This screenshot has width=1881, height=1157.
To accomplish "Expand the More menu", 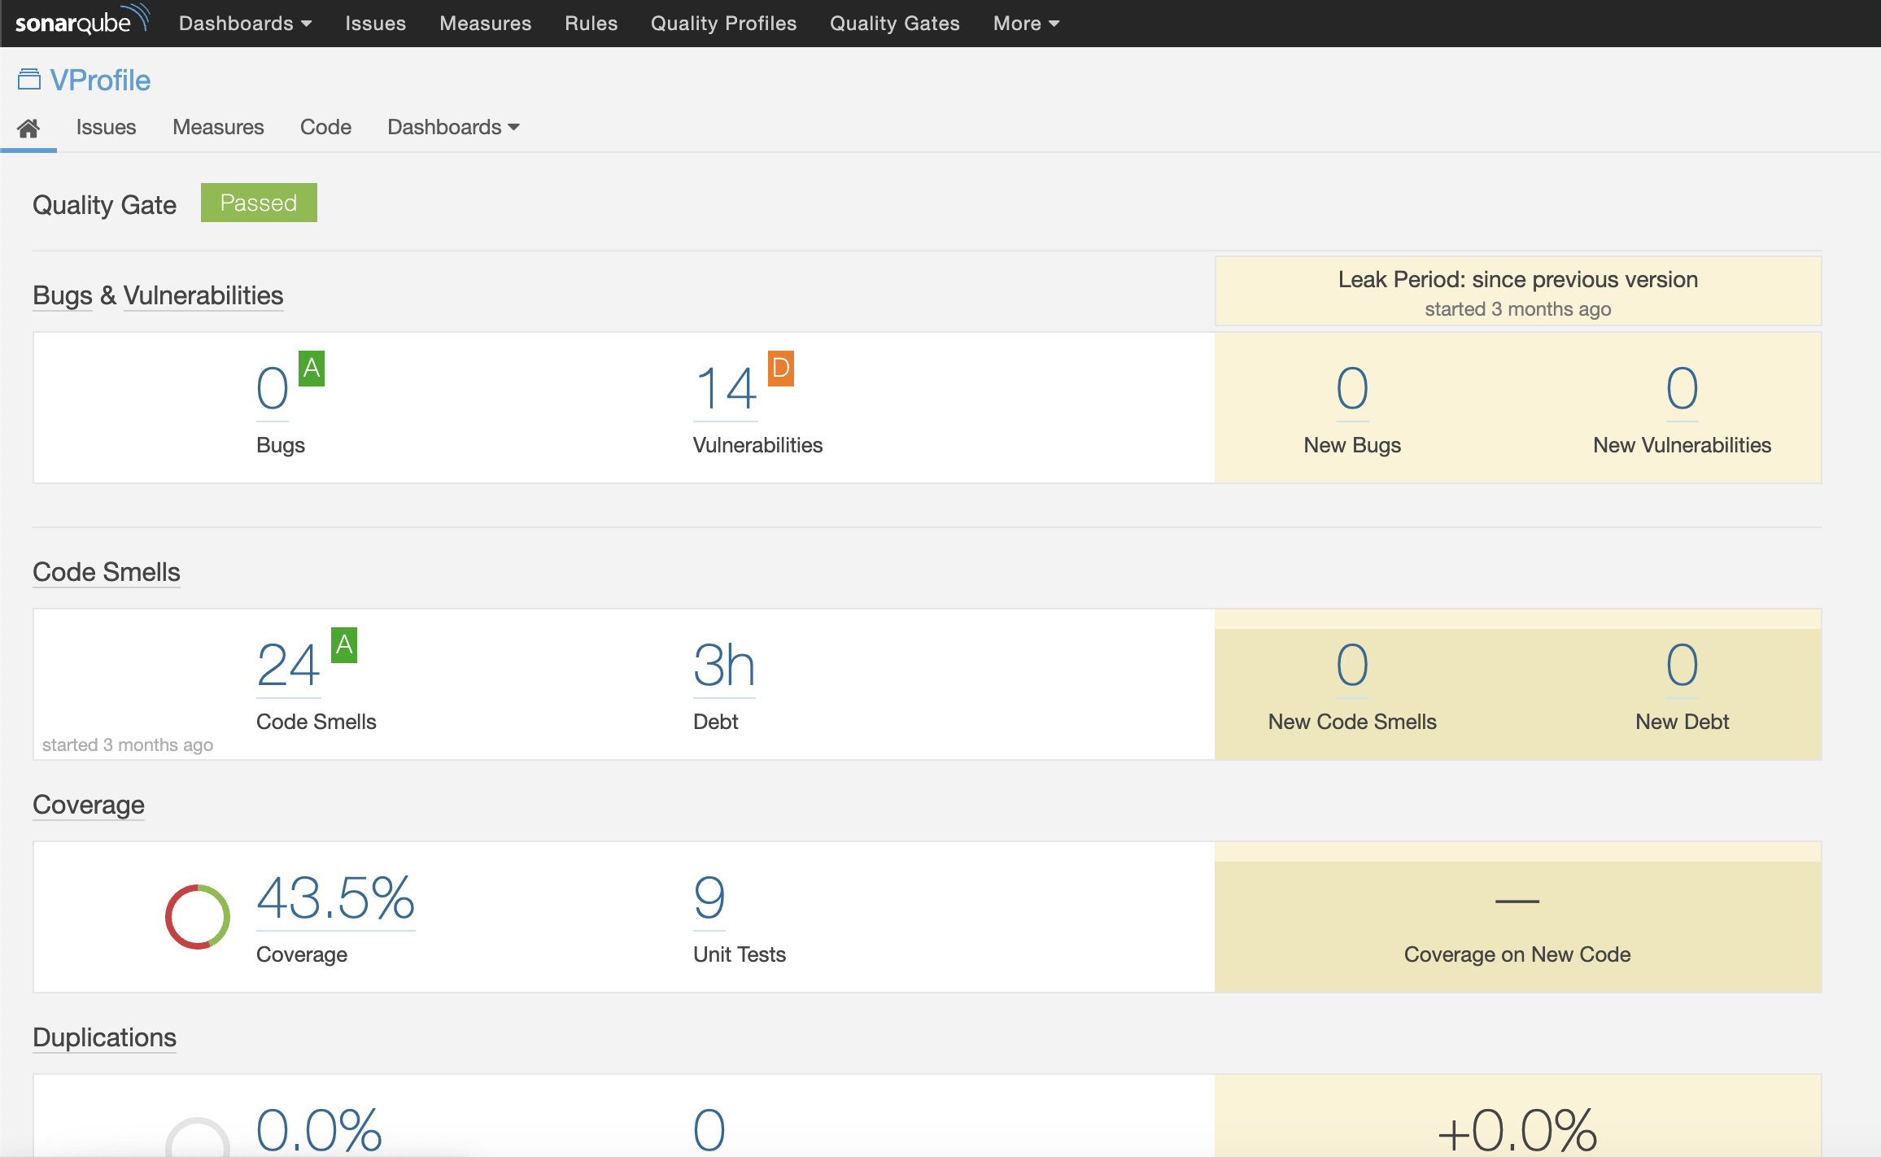I will point(1024,23).
